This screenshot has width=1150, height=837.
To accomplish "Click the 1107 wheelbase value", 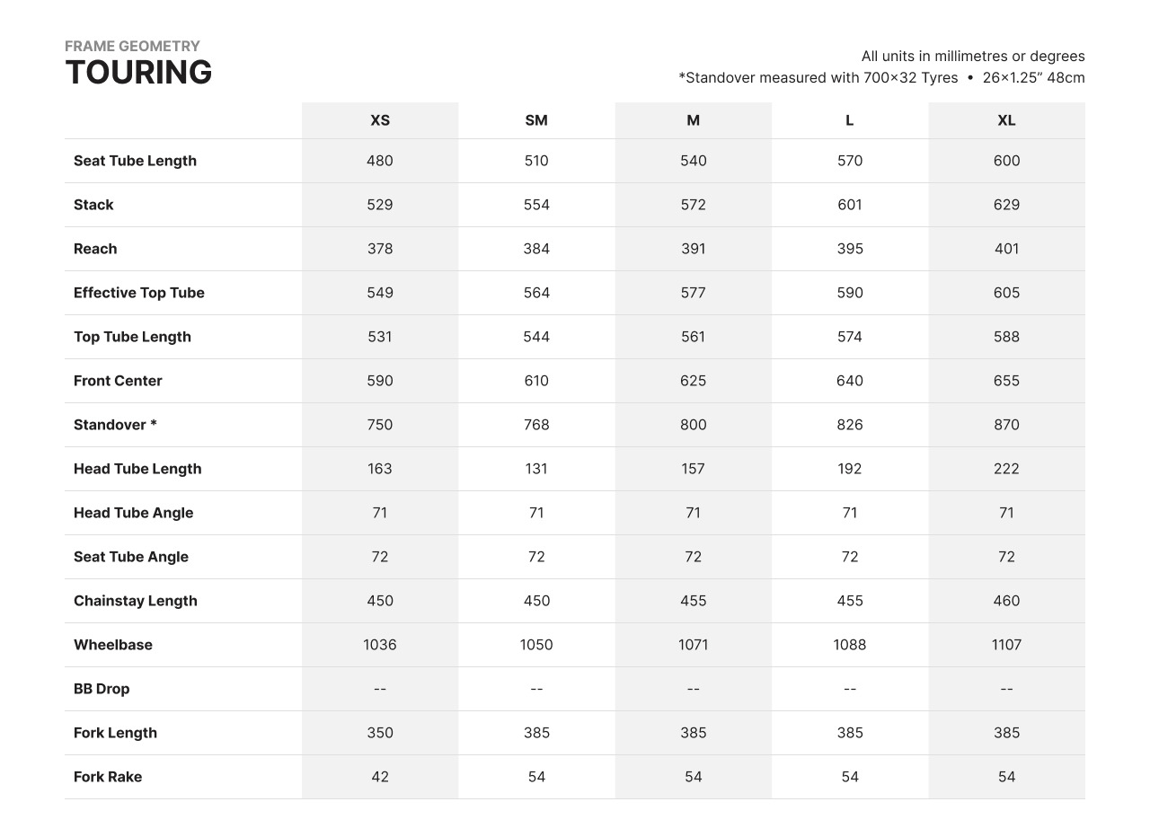I will [x=1006, y=645].
